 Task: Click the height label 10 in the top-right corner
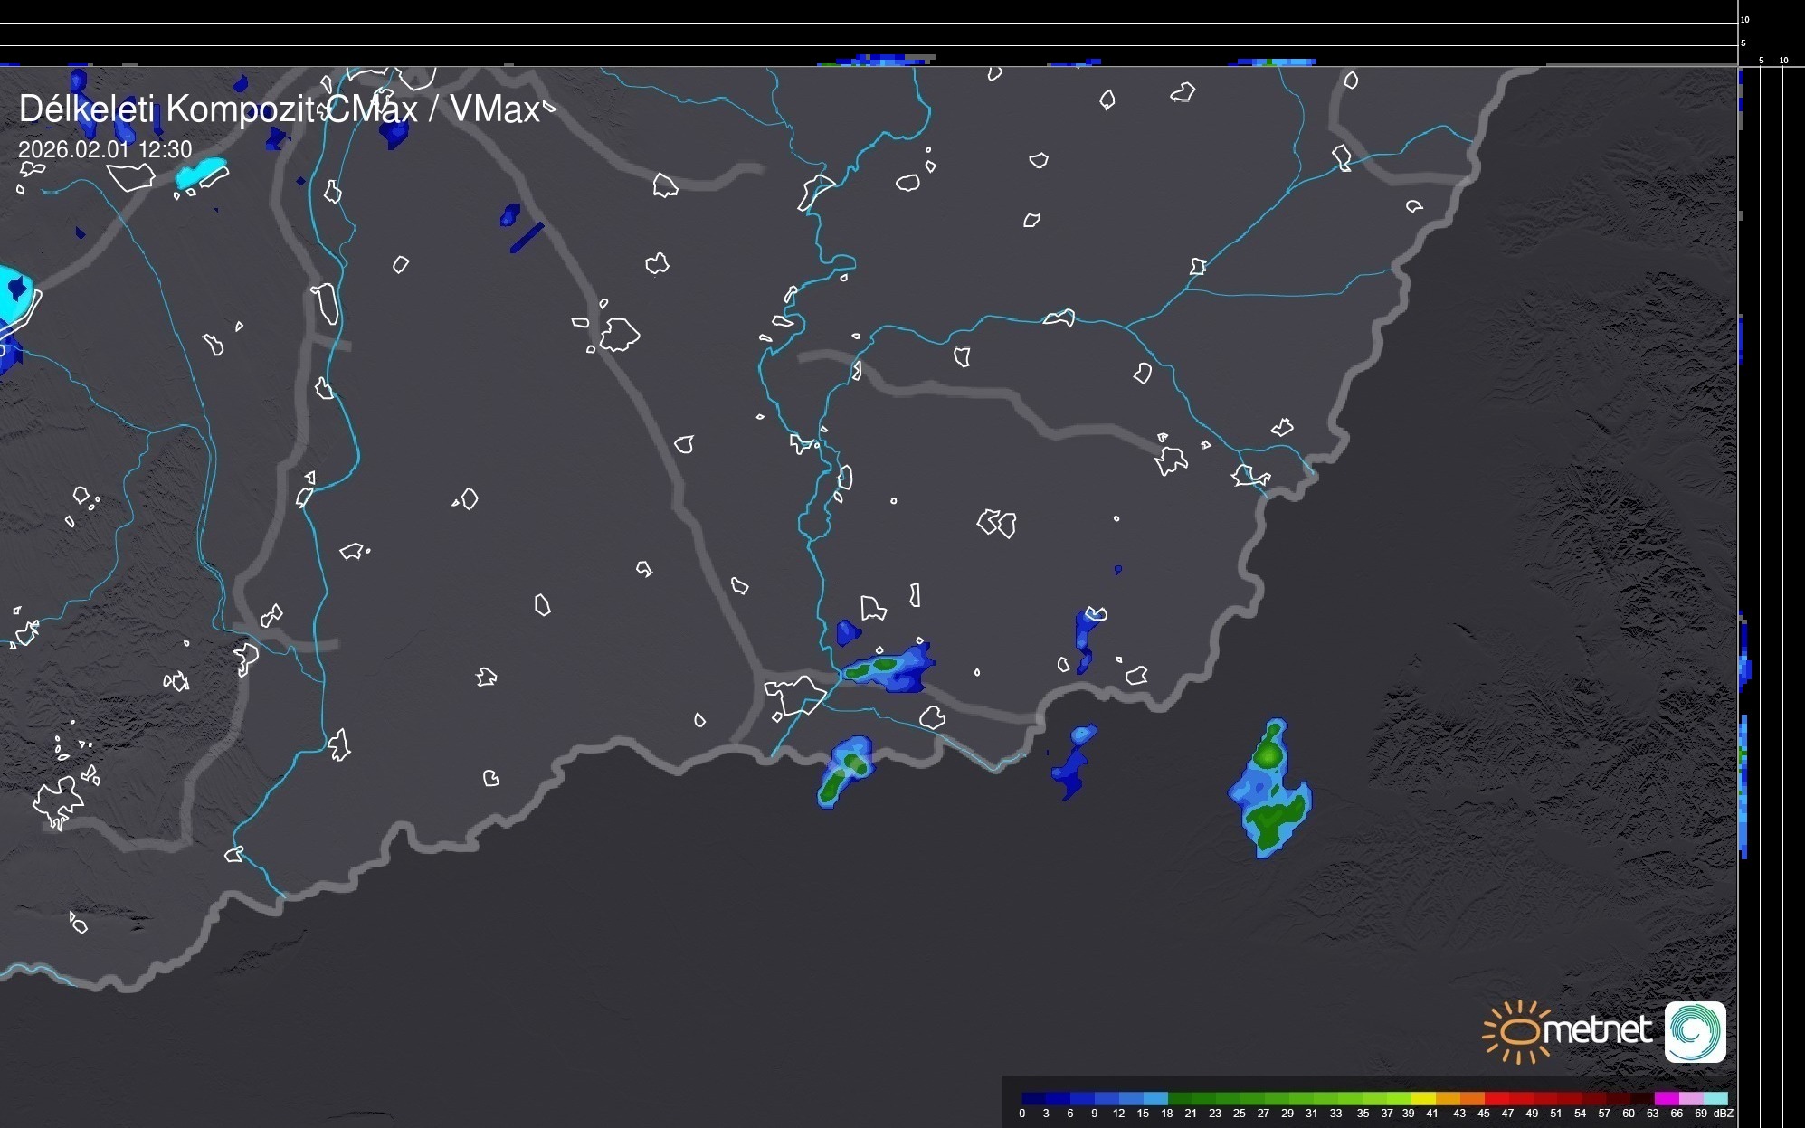tap(1745, 19)
